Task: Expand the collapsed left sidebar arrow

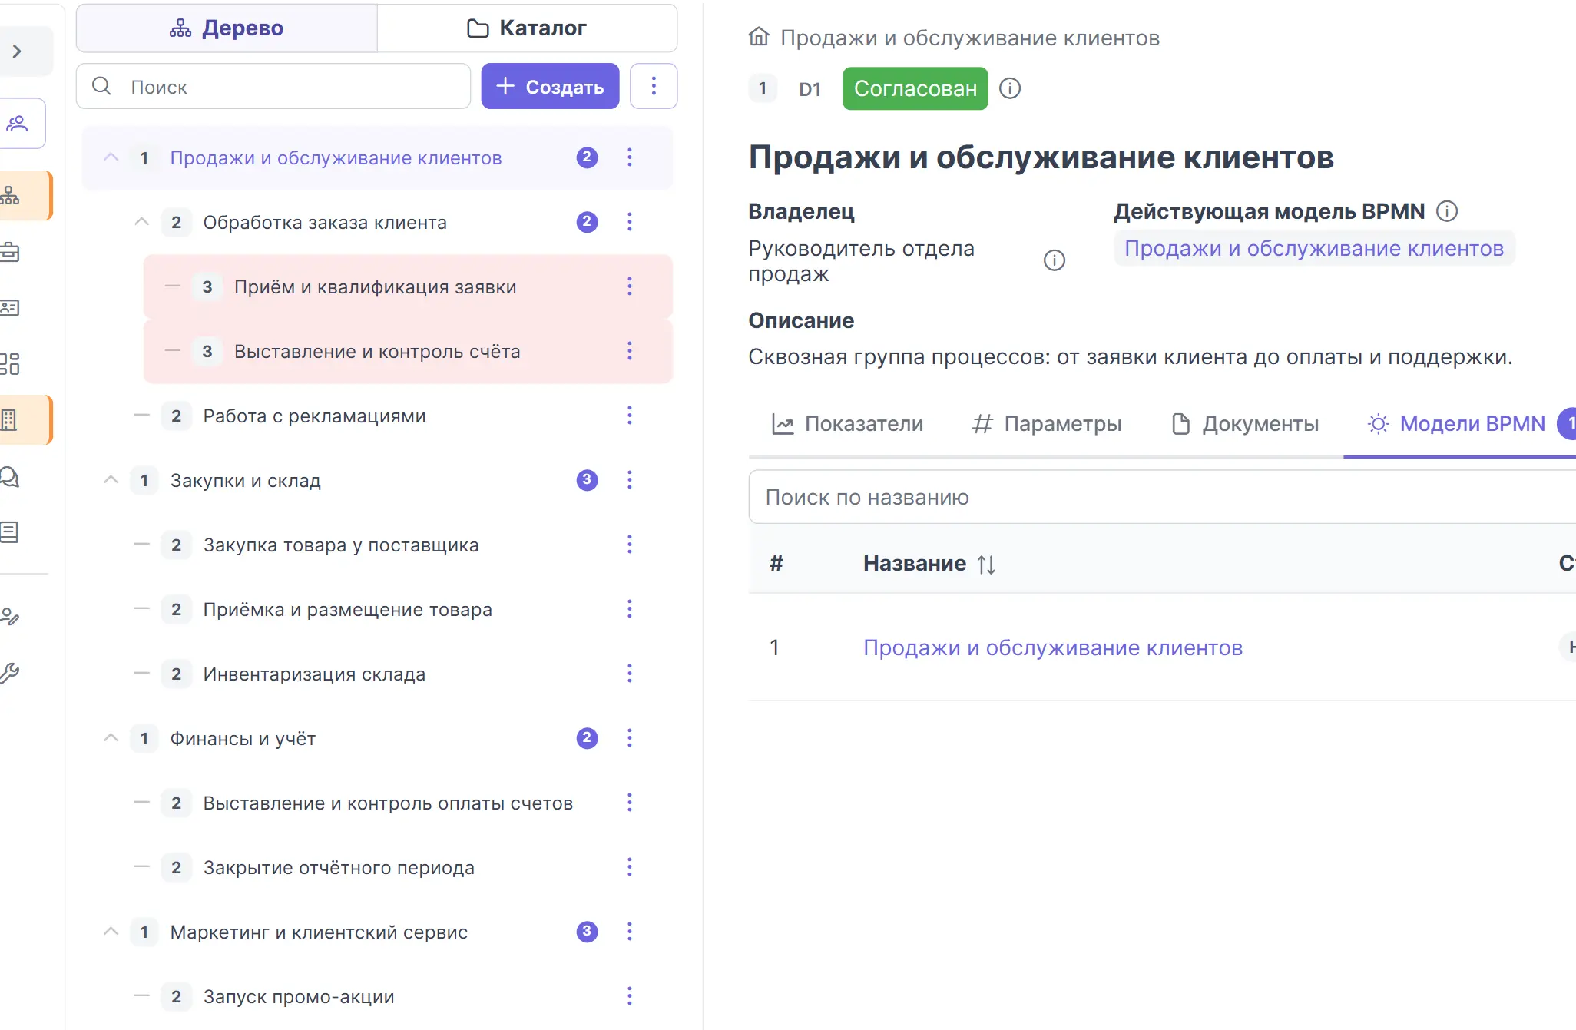Action: click(17, 51)
